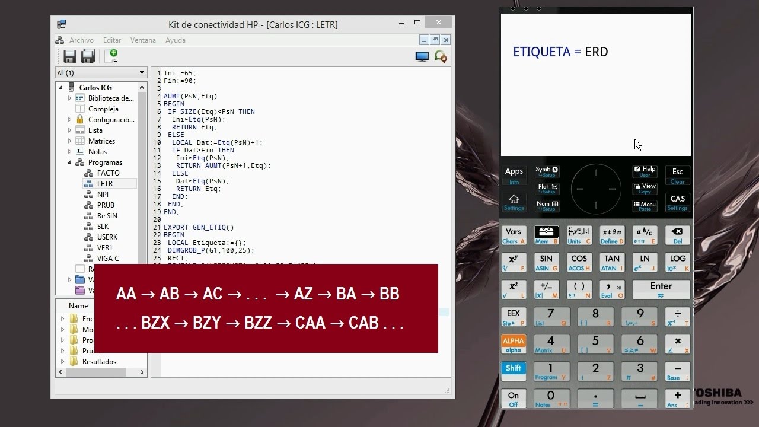Viewport: 759px width, 427px height.
Task: Tap the View key on the calculator
Action: pyautogui.click(x=645, y=189)
